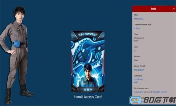
Task: Open the "Chant My Name!" episode link
Action: click(x=160, y=92)
